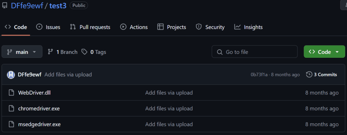Open the Issues tab
The width and height of the screenshot is (347, 135).
(48, 27)
